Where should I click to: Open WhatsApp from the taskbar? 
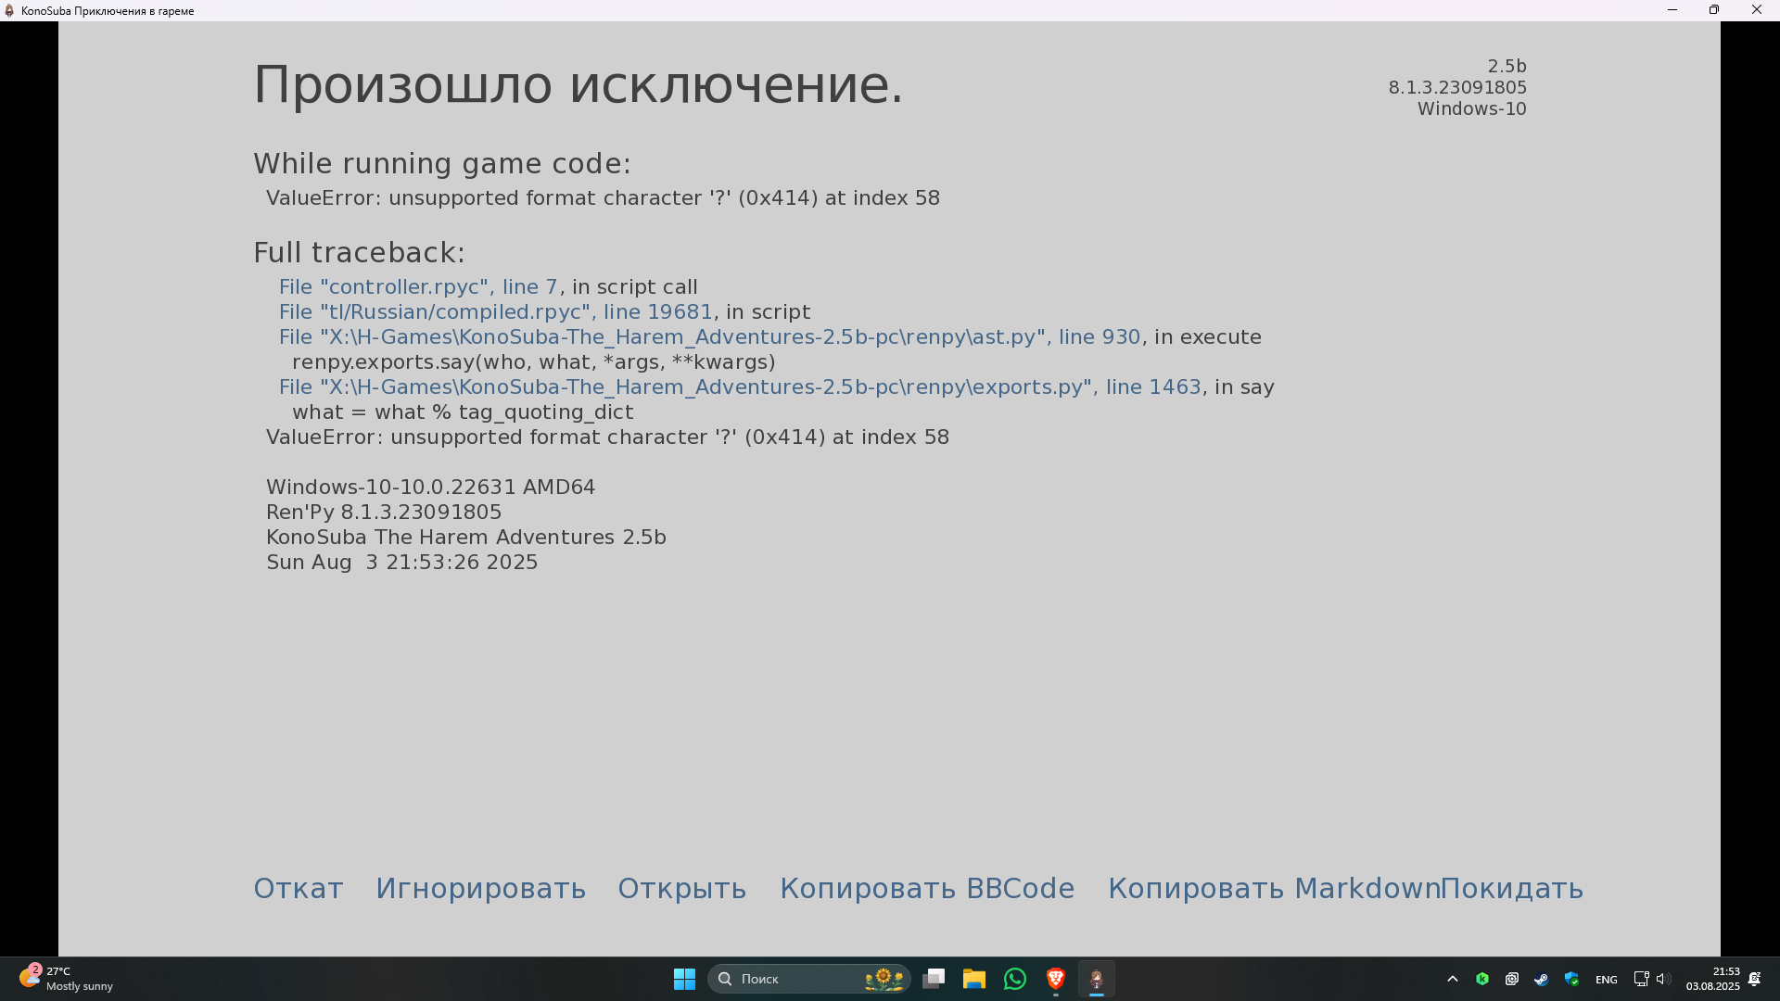[x=1015, y=979]
